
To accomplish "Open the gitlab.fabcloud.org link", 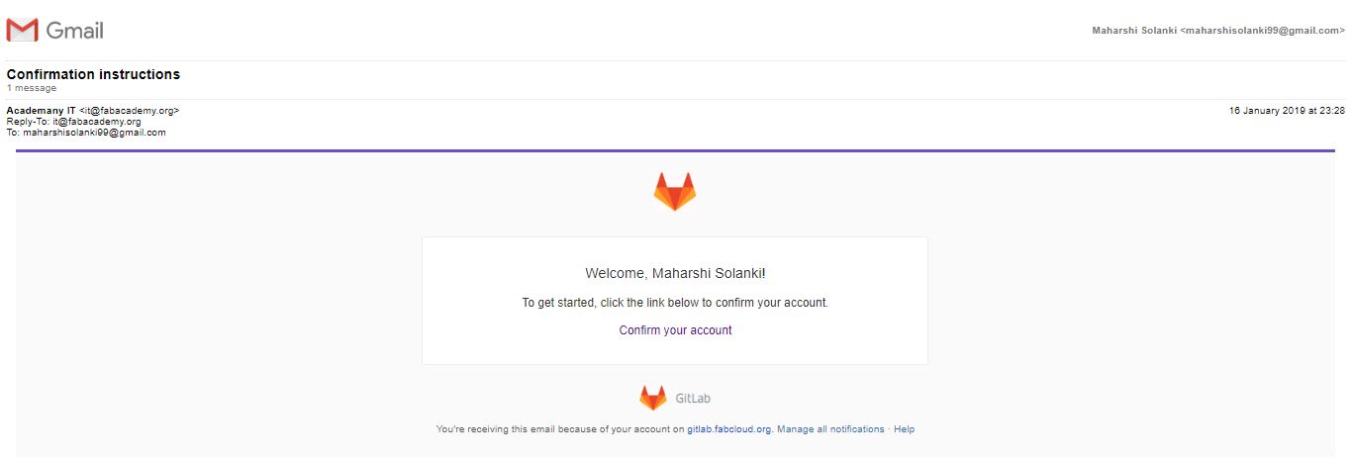I will [x=728, y=429].
